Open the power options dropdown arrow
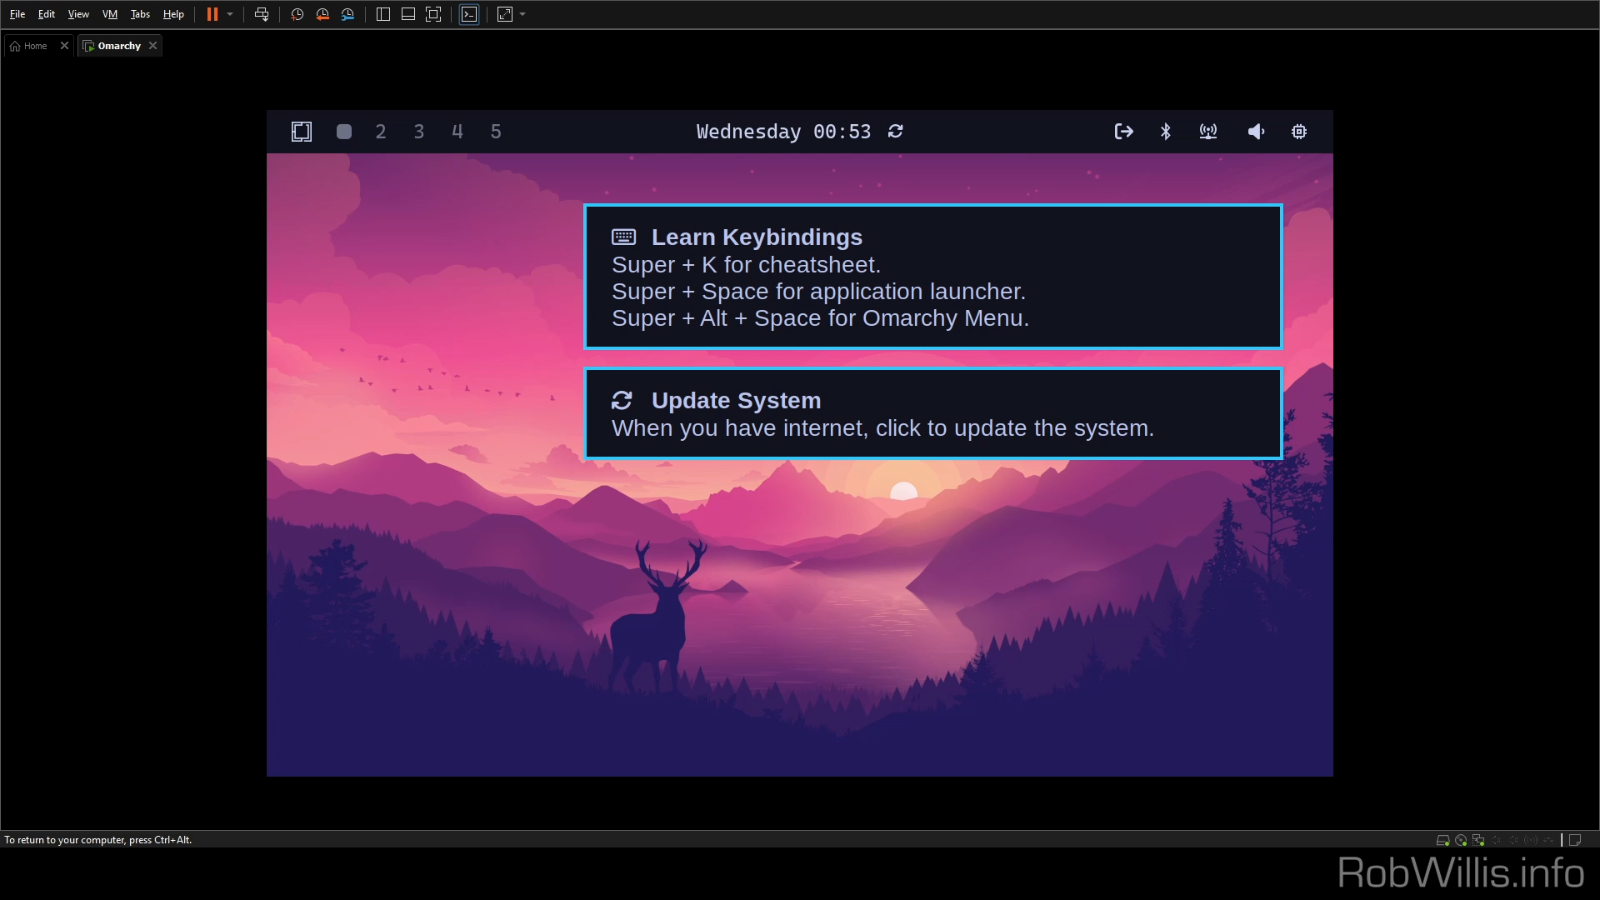1600x900 pixels. coord(230,14)
